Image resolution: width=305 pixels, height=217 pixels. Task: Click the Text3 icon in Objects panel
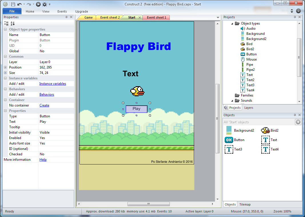point(229,149)
